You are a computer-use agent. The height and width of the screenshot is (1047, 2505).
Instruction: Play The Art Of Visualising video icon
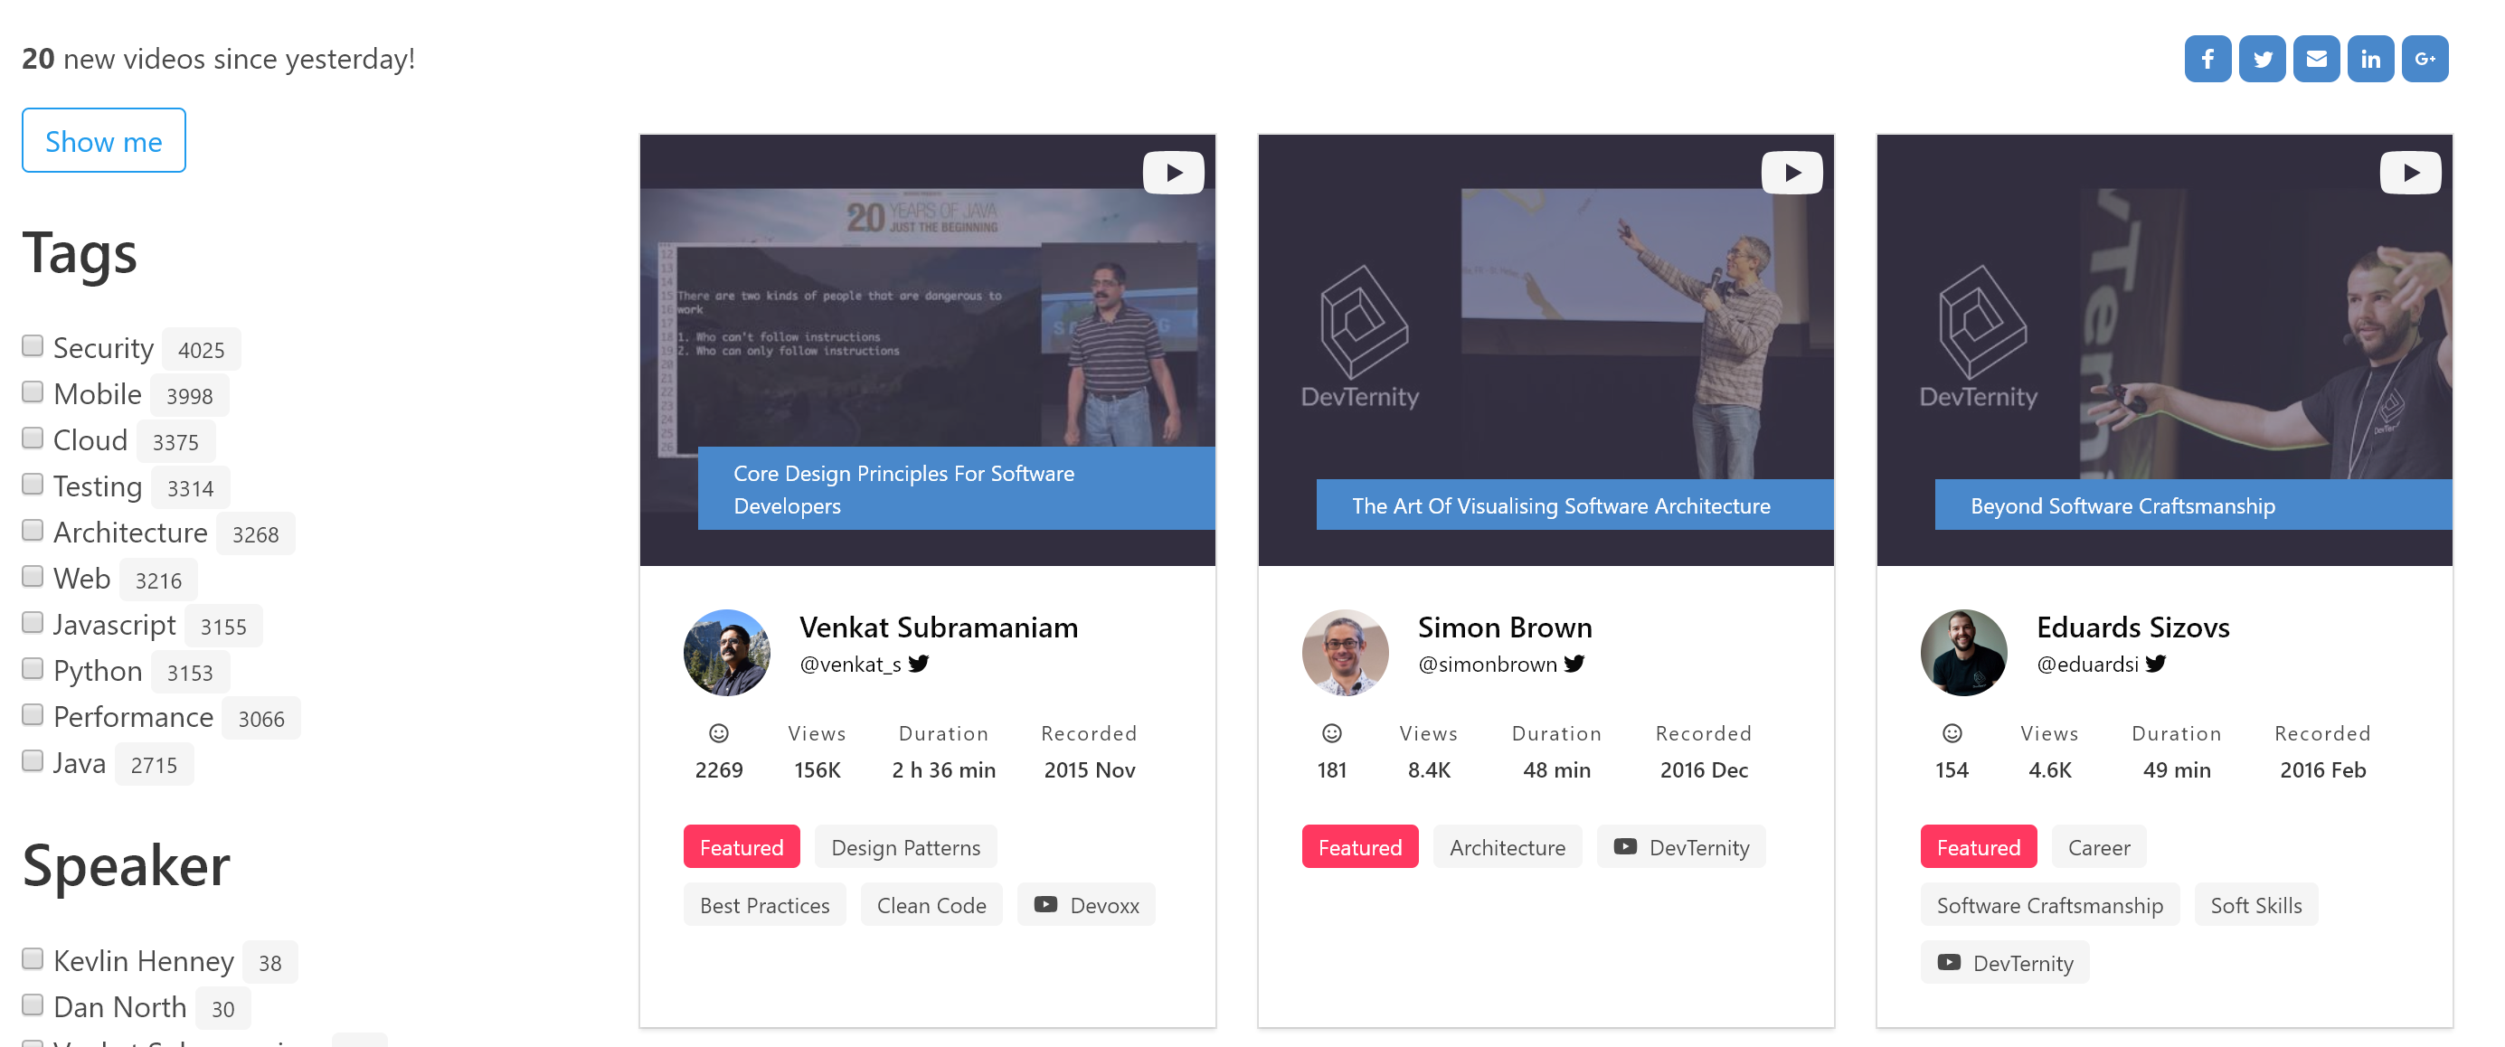[x=1791, y=173]
